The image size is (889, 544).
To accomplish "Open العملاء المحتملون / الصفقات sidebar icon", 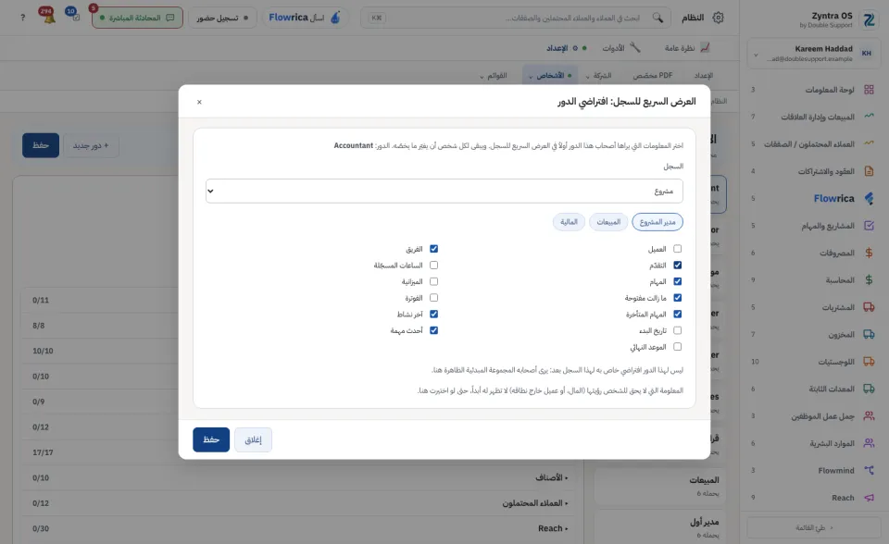I will 869,144.
